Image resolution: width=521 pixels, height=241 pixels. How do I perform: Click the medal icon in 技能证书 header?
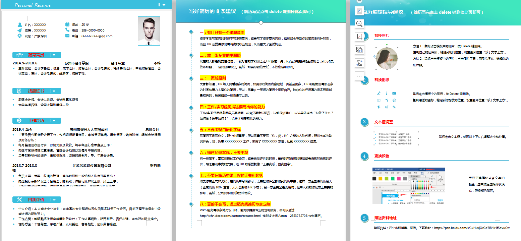point(19,91)
